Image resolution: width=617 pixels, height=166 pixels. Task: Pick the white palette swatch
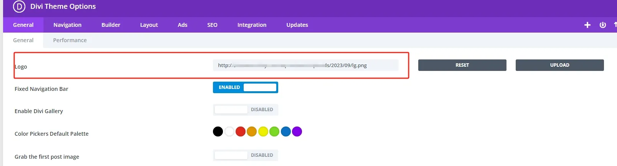pyautogui.click(x=229, y=131)
